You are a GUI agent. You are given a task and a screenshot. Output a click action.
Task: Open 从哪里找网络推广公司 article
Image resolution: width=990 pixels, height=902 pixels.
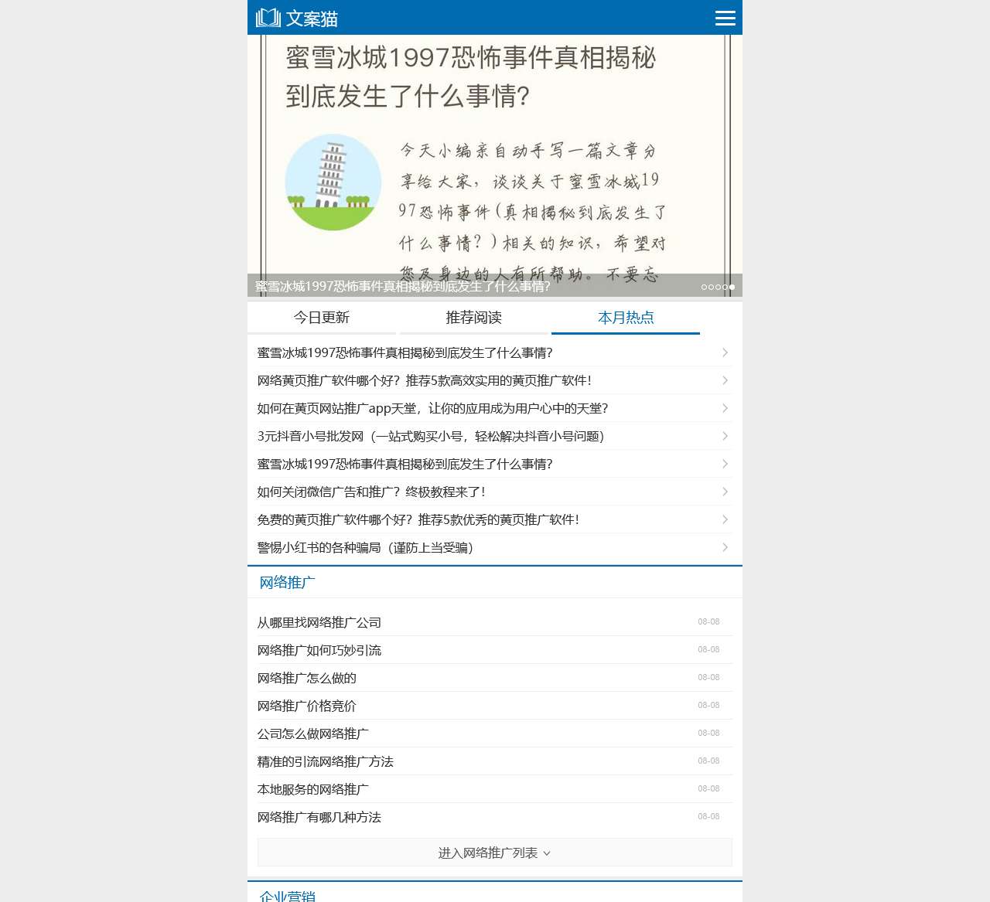click(319, 622)
